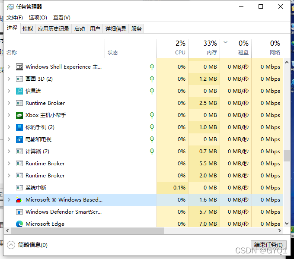Click the icon of Runtime Broker using 5.5 MB
Viewport: 294px width, 259px height.
coord(19,163)
